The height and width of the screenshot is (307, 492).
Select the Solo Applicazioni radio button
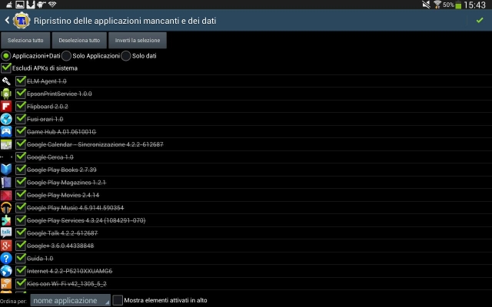tap(66, 56)
